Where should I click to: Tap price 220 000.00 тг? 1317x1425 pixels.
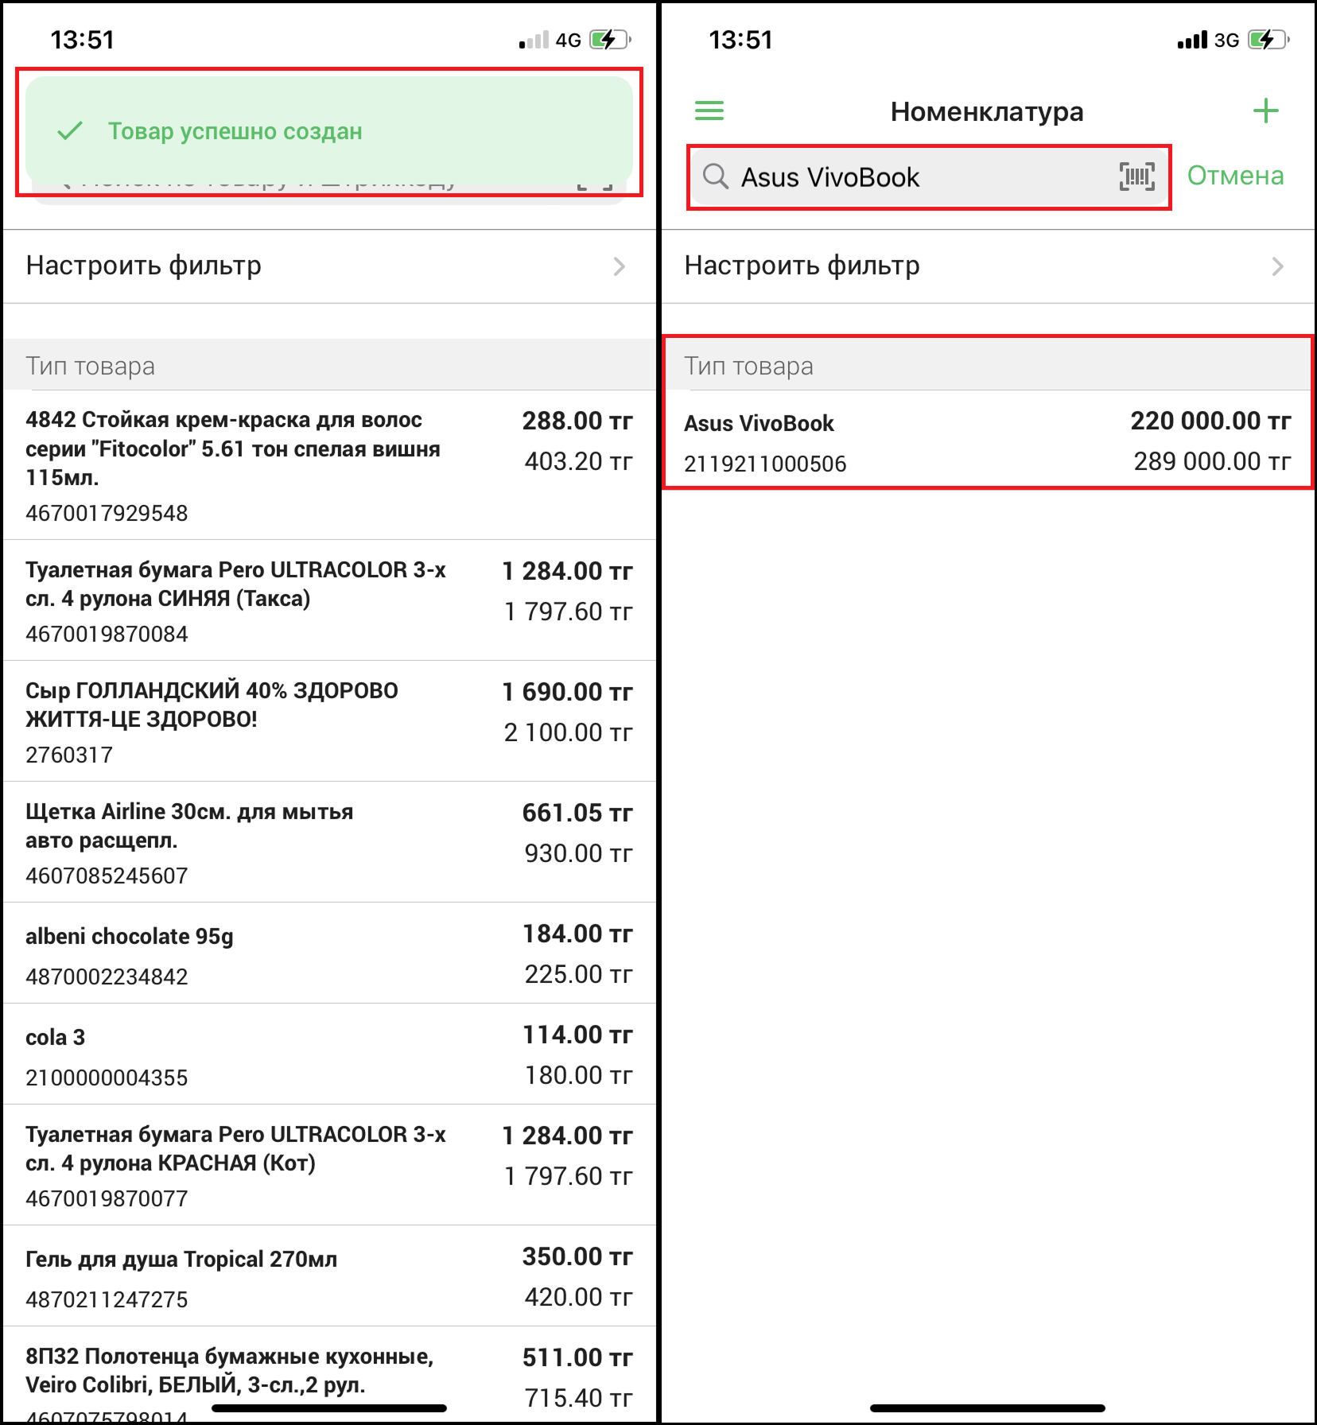coord(1210,421)
